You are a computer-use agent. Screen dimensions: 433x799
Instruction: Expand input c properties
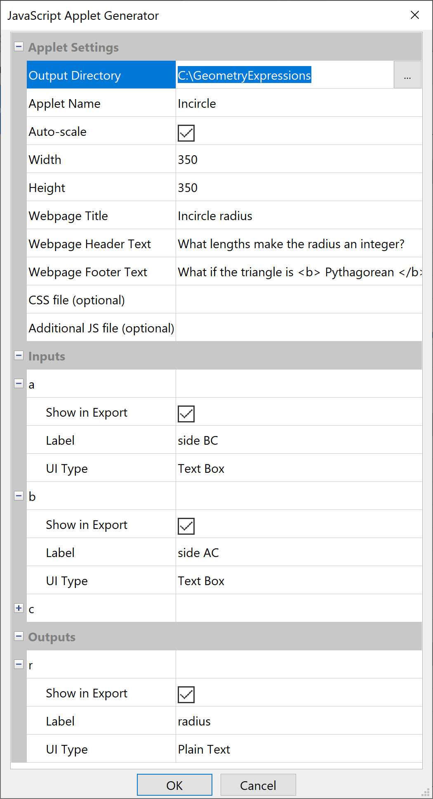19,608
